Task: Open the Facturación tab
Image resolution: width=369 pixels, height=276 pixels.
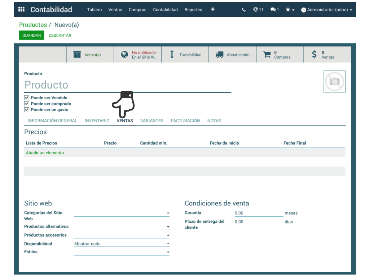Action: (185, 121)
